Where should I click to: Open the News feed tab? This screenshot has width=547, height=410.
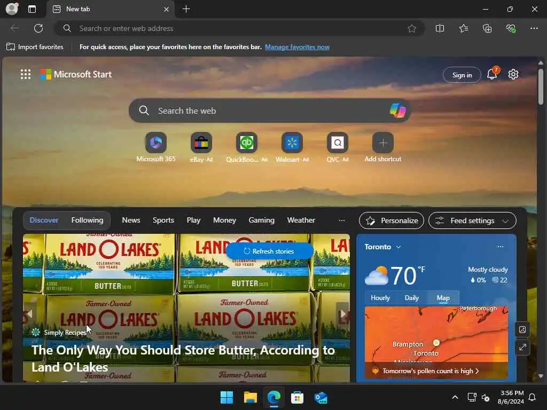click(131, 220)
